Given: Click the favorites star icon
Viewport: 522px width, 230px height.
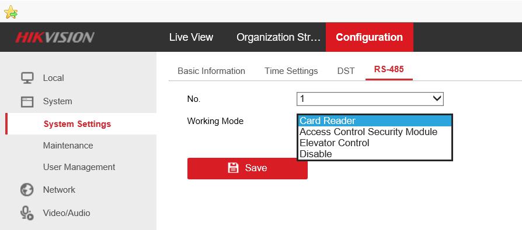Looking at the screenshot, I should 11,12.
